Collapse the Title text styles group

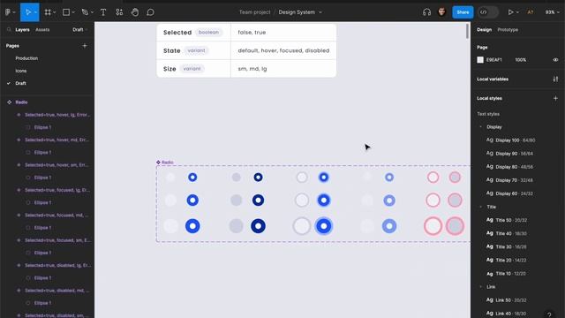[480, 207]
